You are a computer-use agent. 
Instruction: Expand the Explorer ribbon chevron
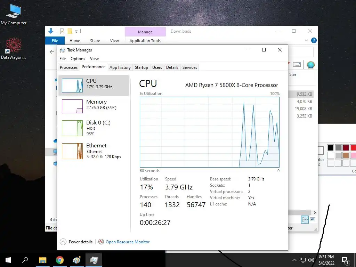(306, 40)
